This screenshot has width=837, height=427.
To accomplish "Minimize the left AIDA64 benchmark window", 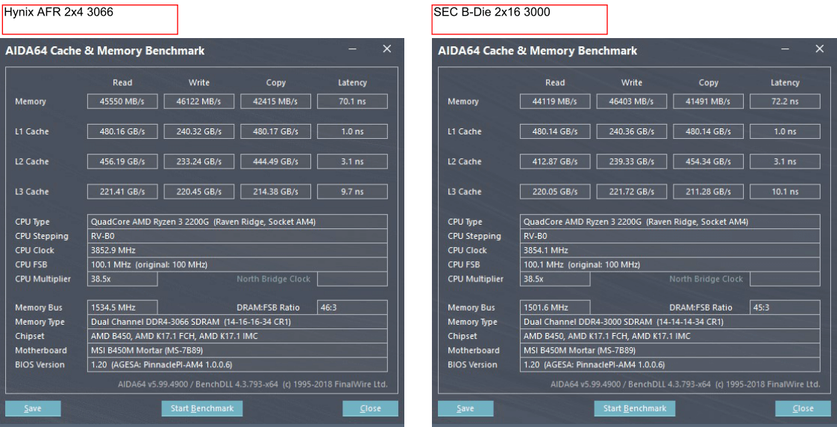I will 352,49.
